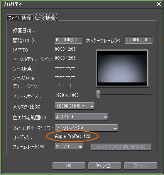This screenshot has height=175, width=164.
Task: Click the ポスターフレーム timecode field
Action: [x=139, y=40]
